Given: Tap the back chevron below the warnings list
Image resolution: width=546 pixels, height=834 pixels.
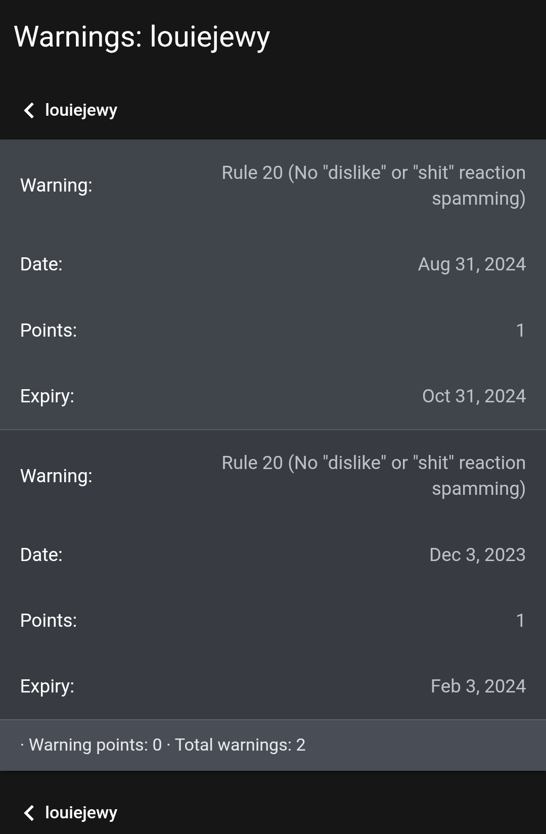Looking at the screenshot, I should [x=29, y=813].
